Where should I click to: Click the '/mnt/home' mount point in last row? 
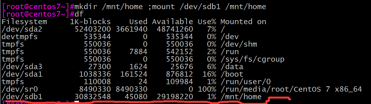point(241,96)
